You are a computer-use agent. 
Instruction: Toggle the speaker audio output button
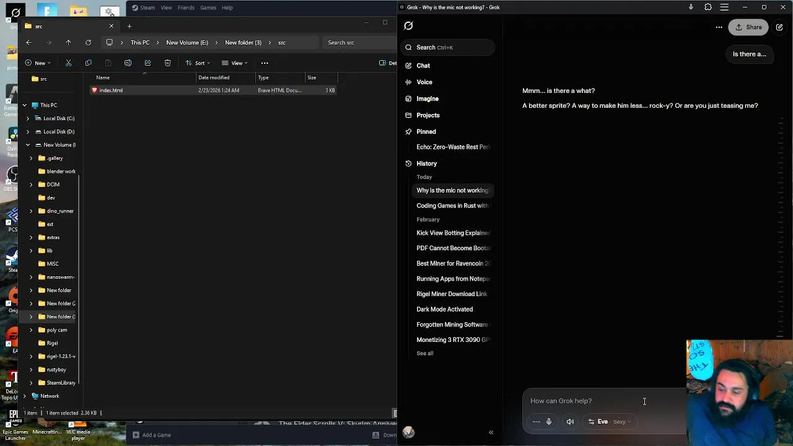point(570,422)
